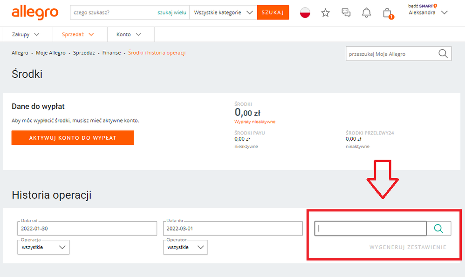
Task: Open the Wszystkie kategorie dropdown
Action: tap(223, 13)
